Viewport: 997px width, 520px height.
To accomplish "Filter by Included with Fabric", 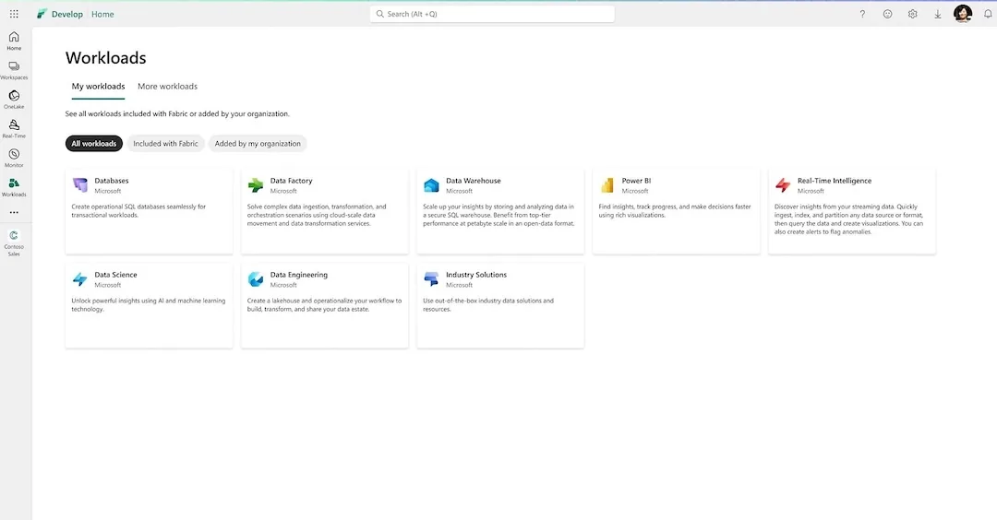I will [x=165, y=144].
